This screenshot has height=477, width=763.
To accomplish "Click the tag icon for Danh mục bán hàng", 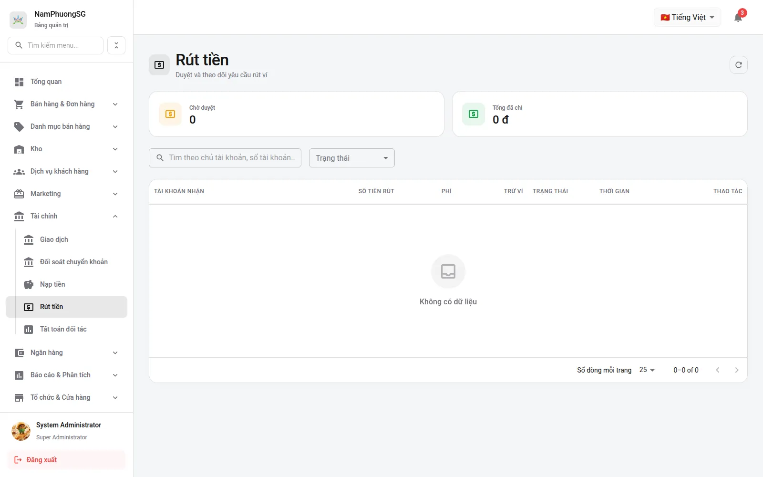I will pyautogui.click(x=19, y=127).
